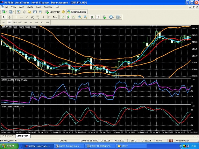Image resolution: width=199 pixels, height=149 pixels.
Task: Open the File menu
Action: 6,7
